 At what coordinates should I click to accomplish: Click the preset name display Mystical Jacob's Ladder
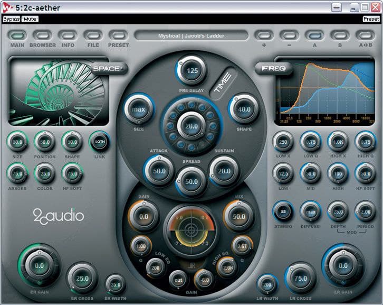coord(191,36)
